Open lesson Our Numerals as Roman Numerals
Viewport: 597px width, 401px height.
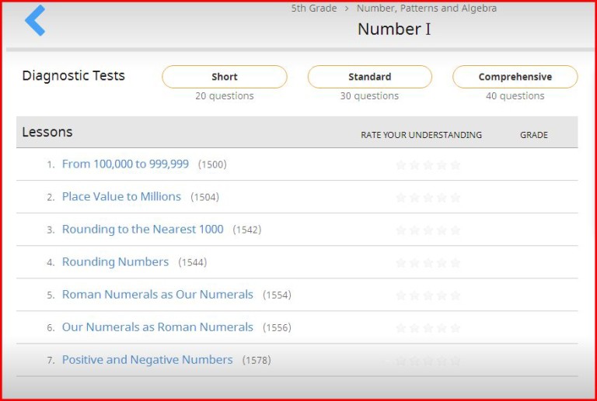point(158,327)
